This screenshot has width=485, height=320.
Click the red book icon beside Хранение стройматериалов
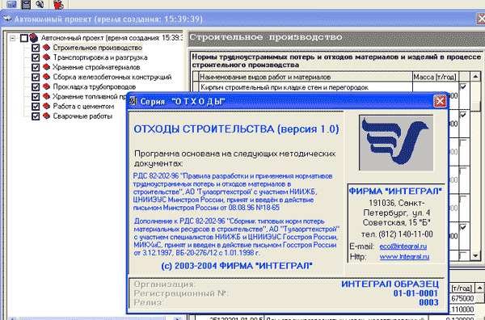[46, 67]
